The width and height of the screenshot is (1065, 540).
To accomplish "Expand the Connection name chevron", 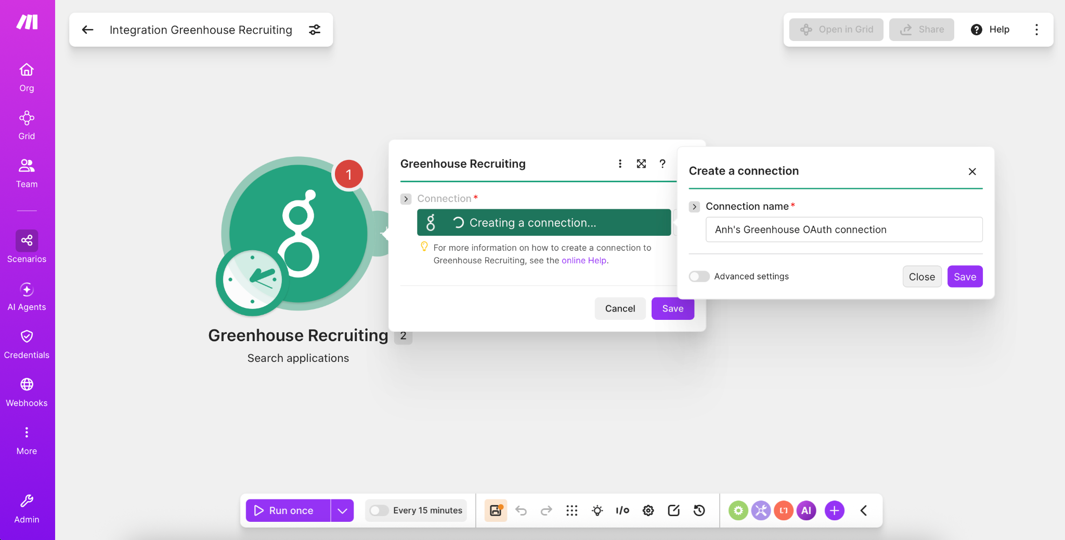I will tap(694, 207).
